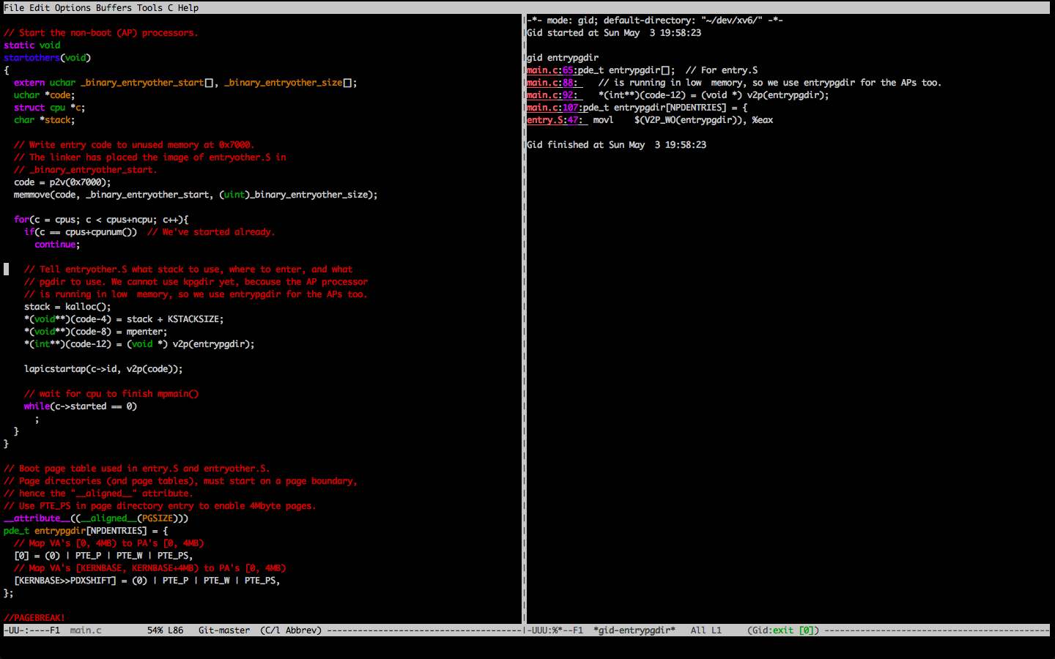Click startothers function name
Image resolution: width=1055 pixels, height=659 pixels.
(x=32, y=58)
